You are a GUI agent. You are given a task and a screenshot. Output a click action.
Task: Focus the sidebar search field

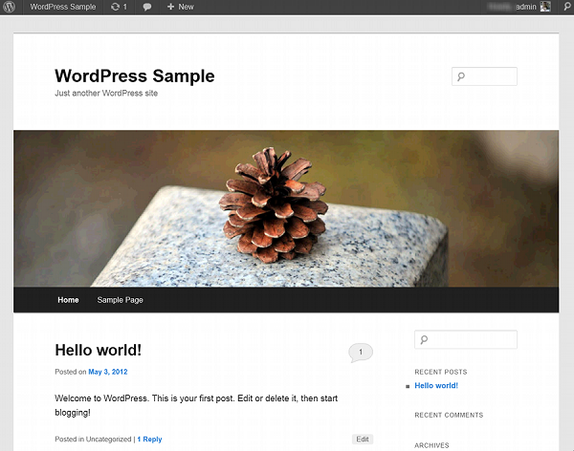pos(466,339)
